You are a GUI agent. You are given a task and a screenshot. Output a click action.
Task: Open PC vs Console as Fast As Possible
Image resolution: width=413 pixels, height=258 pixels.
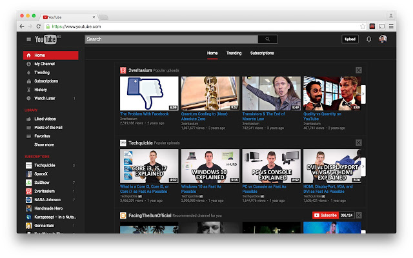[x=264, y=189]
